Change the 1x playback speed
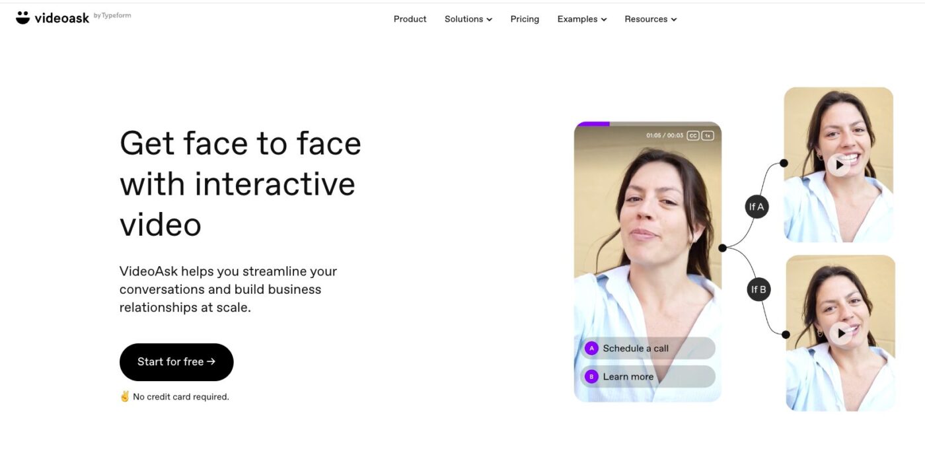The width and height of the screenshot is (925, 455). pyautogui.click(x=707, y=135)
